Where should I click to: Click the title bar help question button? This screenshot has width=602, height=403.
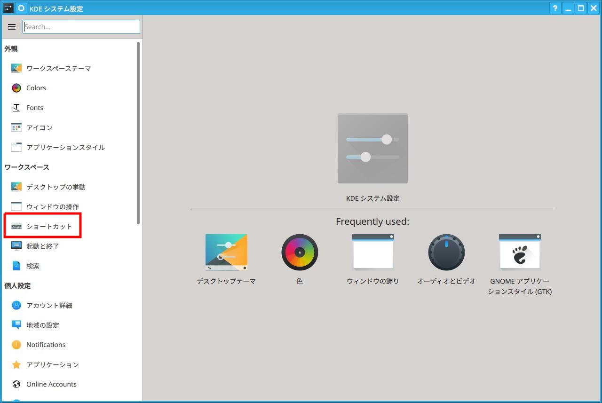click(555, 8)
